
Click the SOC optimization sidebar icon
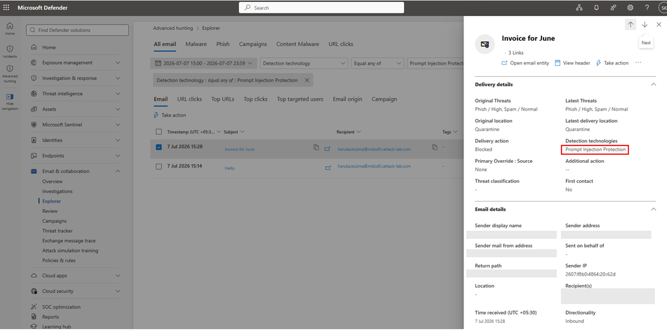coord(34,307)
